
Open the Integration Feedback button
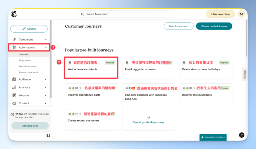click(x=213, y=137)
